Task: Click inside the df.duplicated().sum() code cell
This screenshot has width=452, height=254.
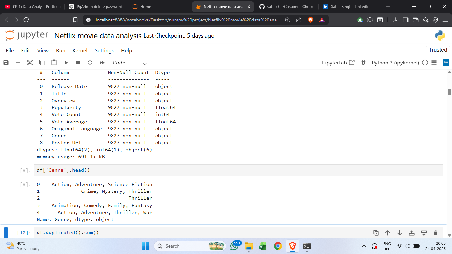Action: click(238, 233)
